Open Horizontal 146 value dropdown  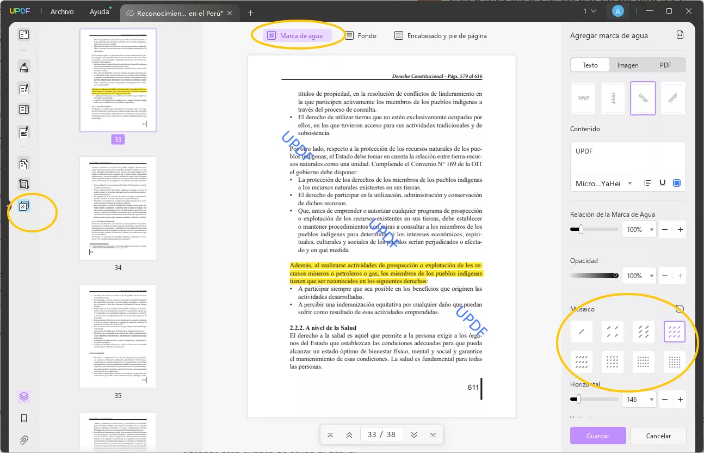639,400
